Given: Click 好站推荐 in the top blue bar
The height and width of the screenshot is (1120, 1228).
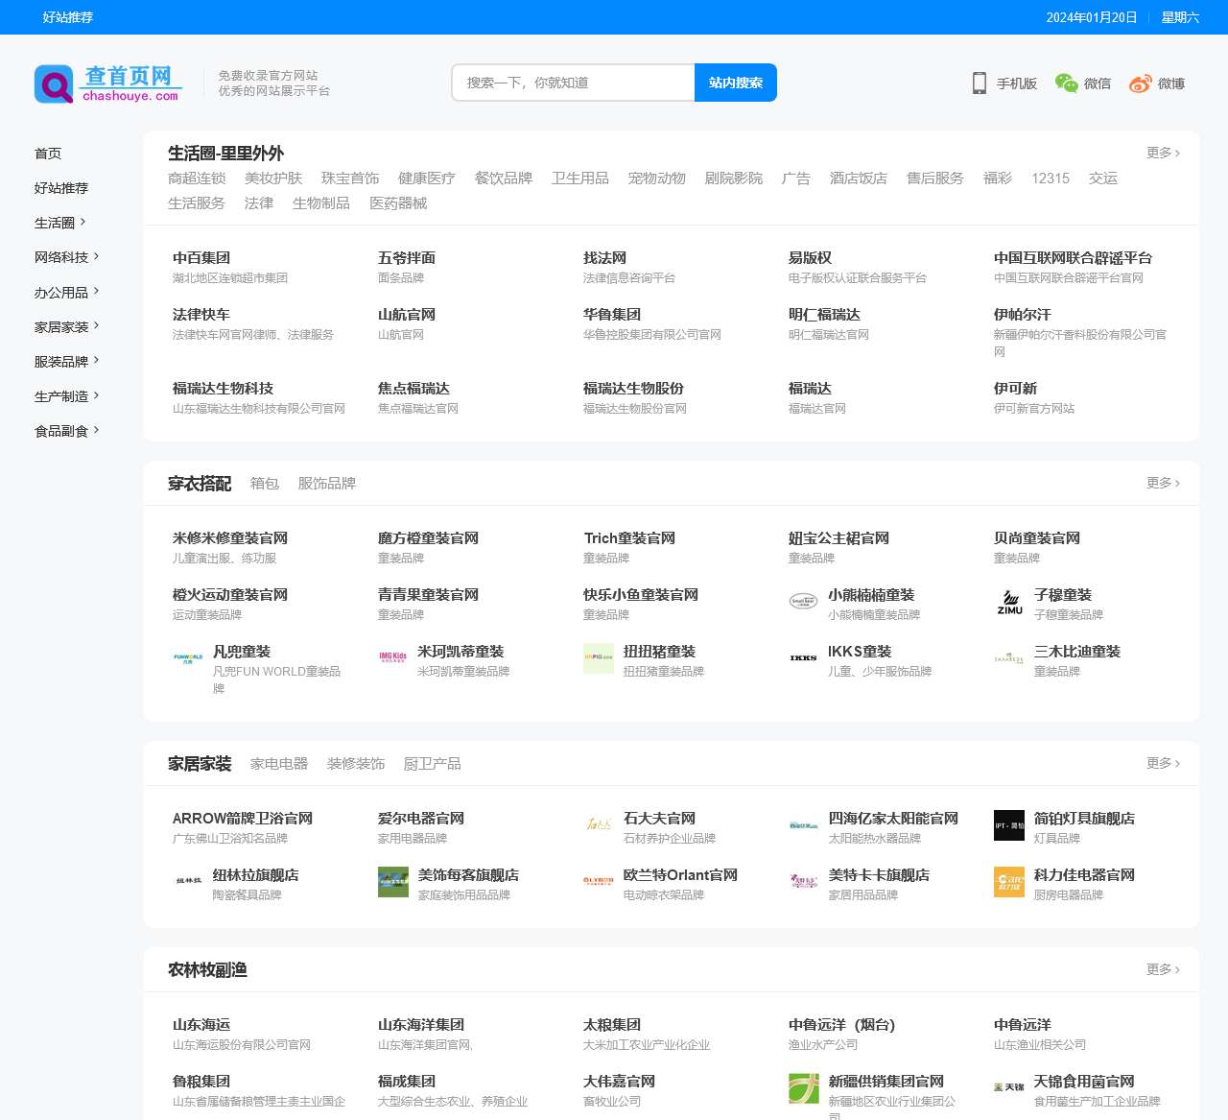Looking at the screenshot, I should (68, 17).
